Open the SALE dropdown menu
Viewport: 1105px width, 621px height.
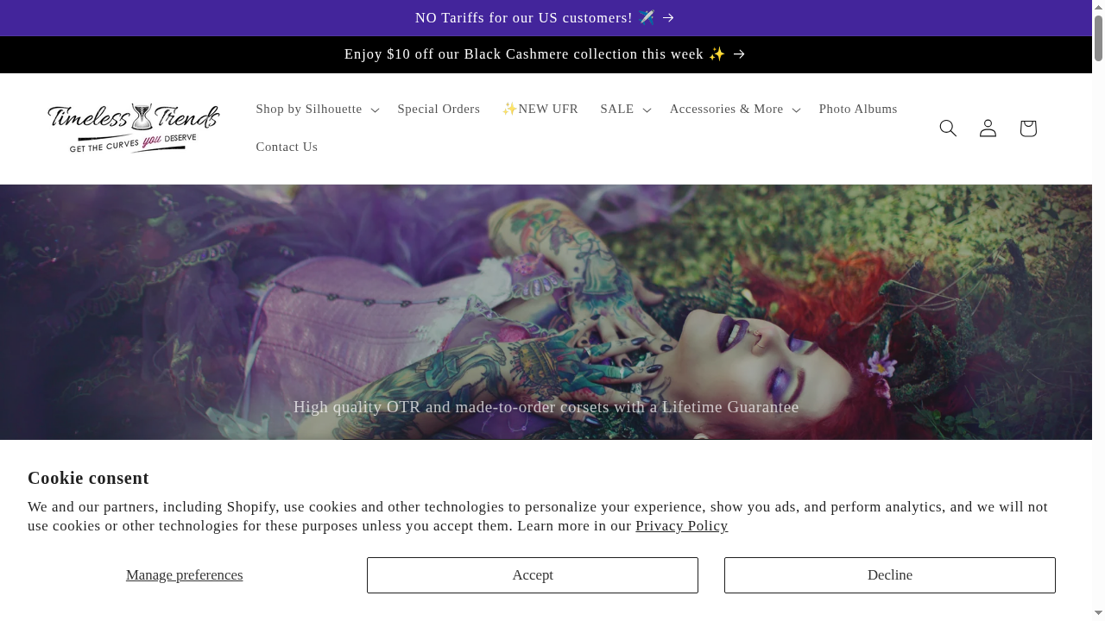click(x=616, y=109)
